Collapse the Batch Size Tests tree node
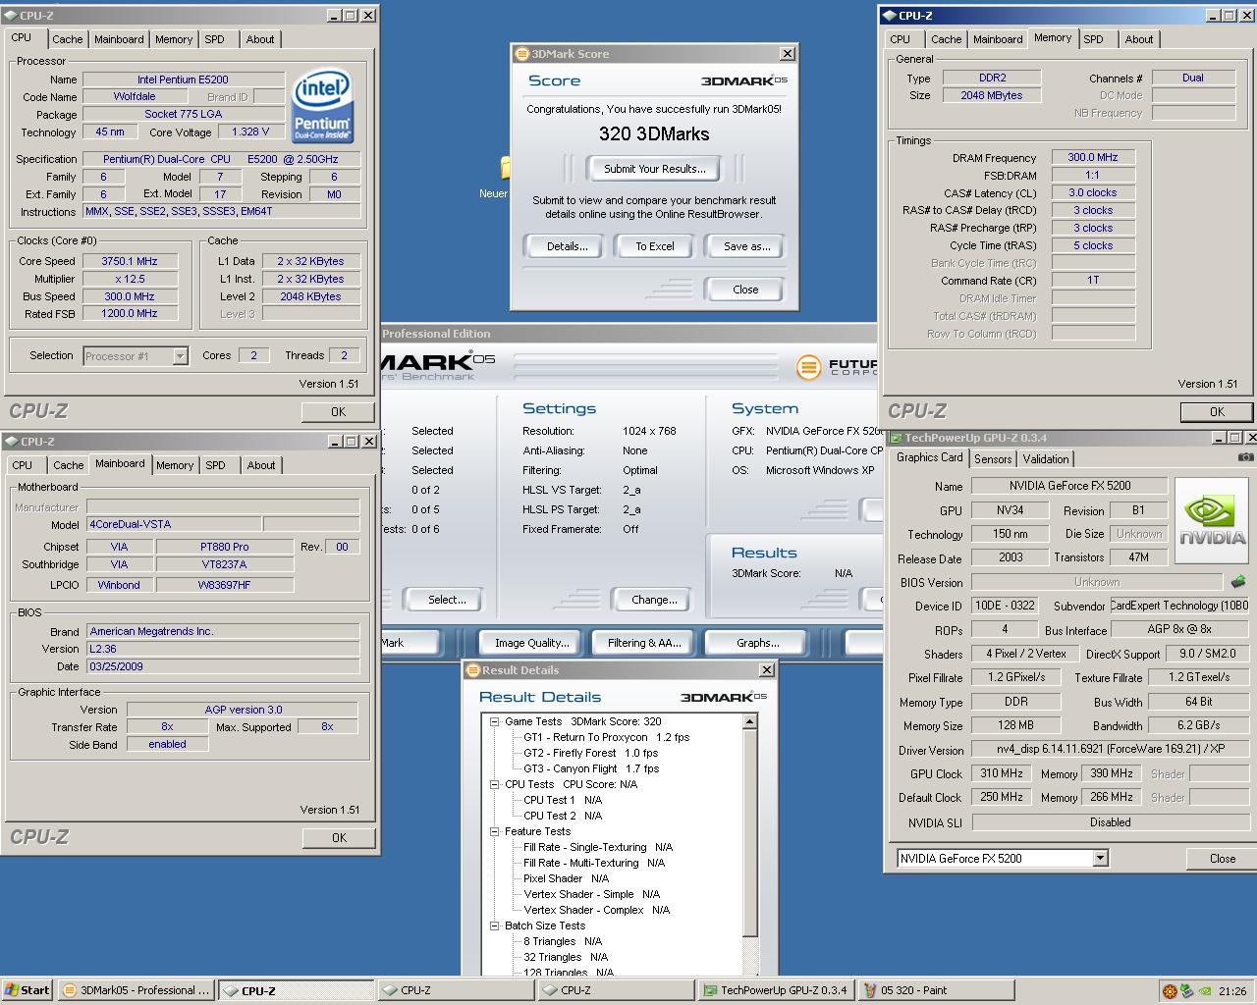Viewport: 1257px width, 1005px height. coord(495,926)
